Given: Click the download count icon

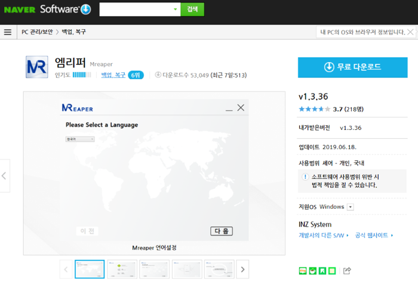Looking at the screenshot, I should click(158, 75).
